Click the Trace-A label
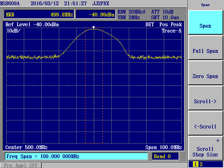Screen dimensions: 224x168 coord(171,30)
